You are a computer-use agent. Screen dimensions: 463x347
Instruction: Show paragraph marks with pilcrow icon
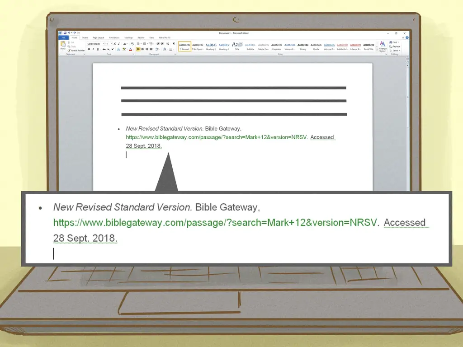(174, 44)
